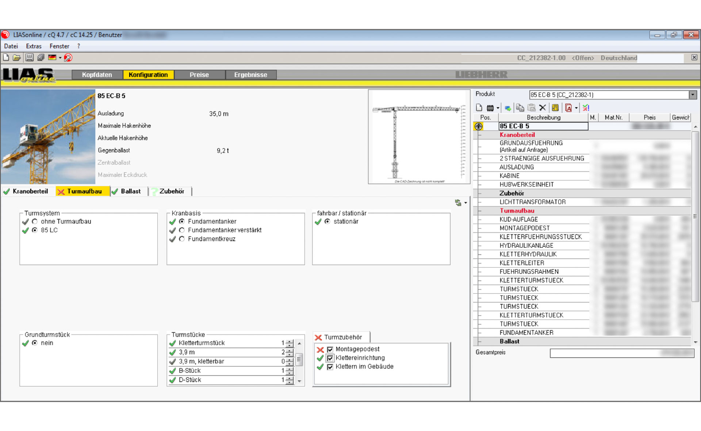Viewport: 701px width, 431px height.
Task: Open the Produkt dropdown list
Action: point(693,95)
